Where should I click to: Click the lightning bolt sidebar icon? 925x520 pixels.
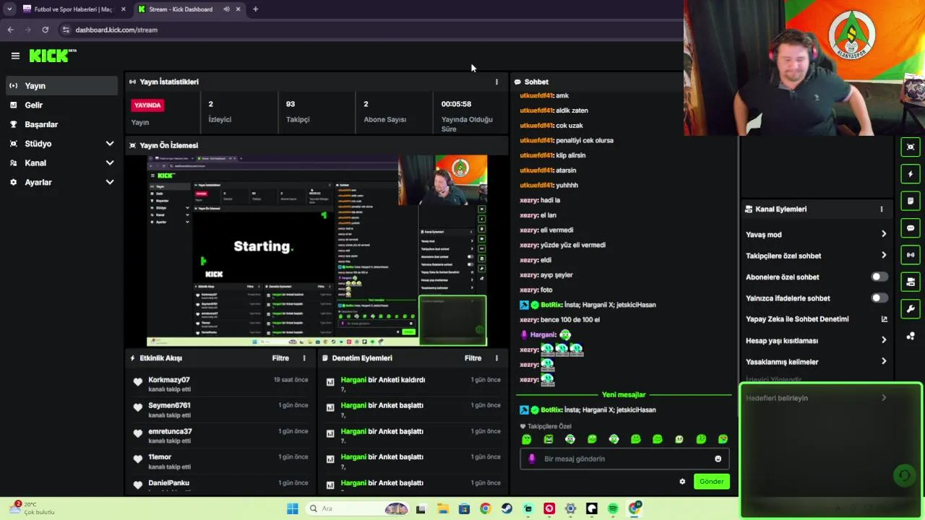point(911,174)
